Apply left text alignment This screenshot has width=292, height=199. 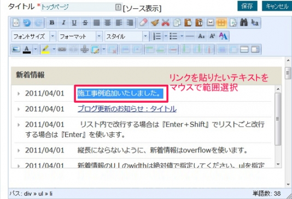coord(119,23)
